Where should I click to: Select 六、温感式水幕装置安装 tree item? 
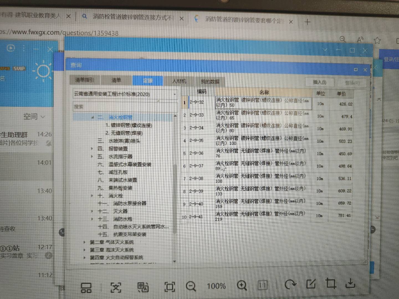pos(124,164)
